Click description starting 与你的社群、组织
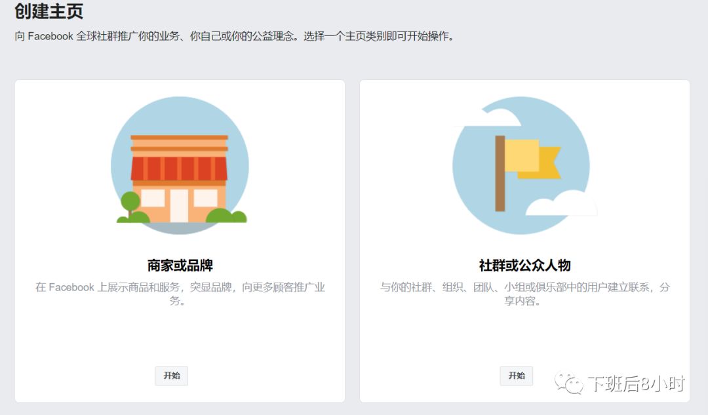This screenshot has height=415, width=708. pos(524,294)
